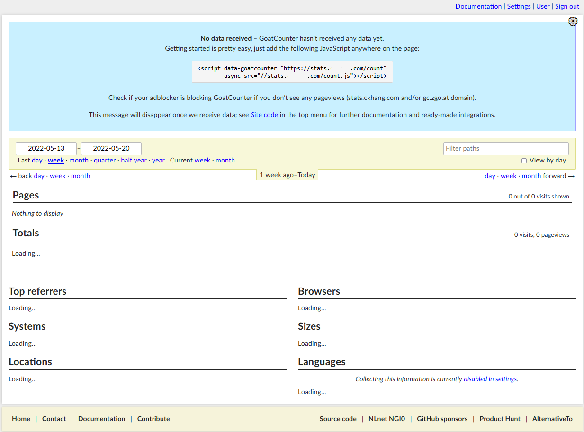Open the AlternativeTo footer link
This screenshot has height=432, width=584.
pyautogui.click(x=552, y=419)
